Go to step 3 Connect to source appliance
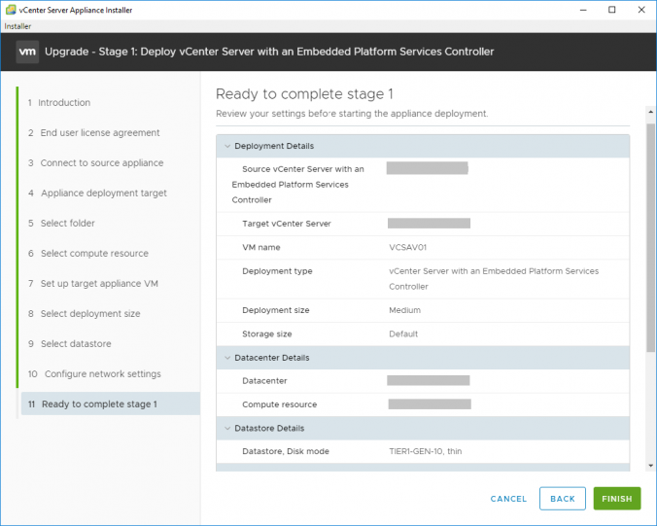657x526 pixels. click(x=95, y=163)
